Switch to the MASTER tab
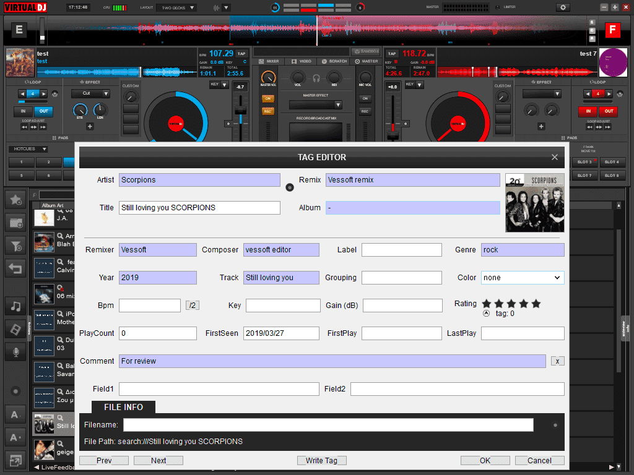Viewport: 634px width, 475px height. coord(367,61)
